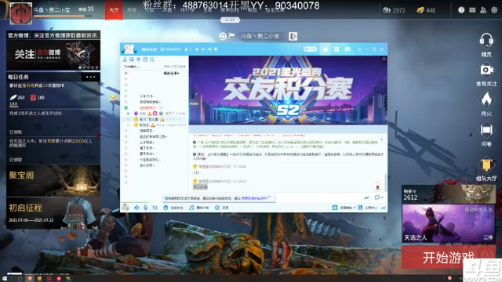Image resolution: width=502 pixels, height=282 pixels.
Task: Open the 聚宝阁 banner
Action: (53, 181)
